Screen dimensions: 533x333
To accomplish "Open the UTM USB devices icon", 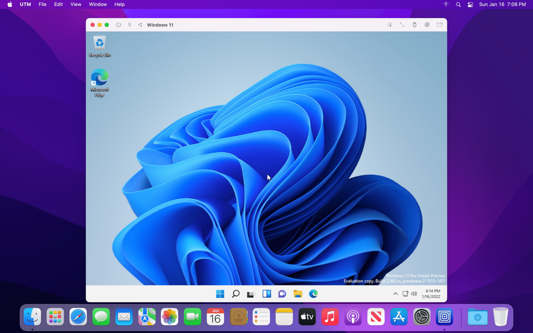I will point(414,25).
